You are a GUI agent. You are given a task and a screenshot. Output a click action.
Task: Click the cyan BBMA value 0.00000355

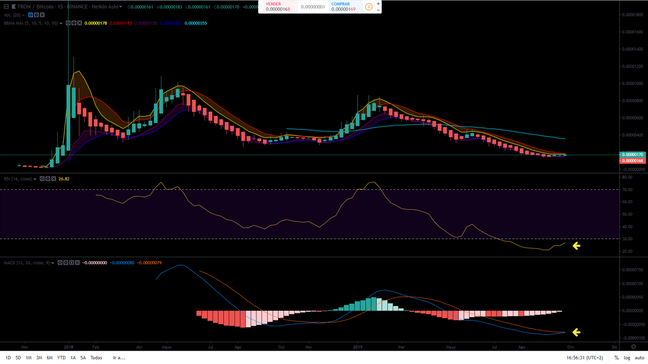pos(195,23)
